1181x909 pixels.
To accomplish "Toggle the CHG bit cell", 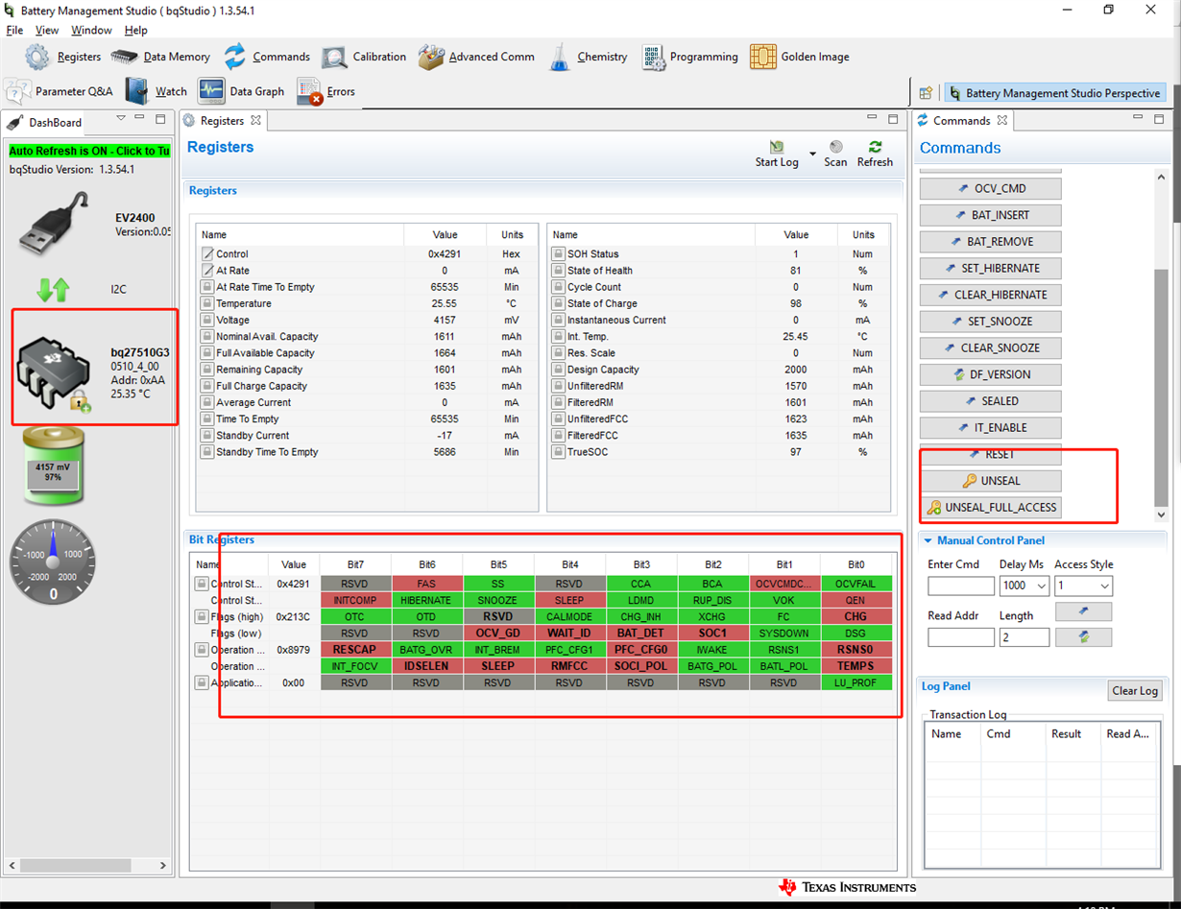I will pos(856,616).
